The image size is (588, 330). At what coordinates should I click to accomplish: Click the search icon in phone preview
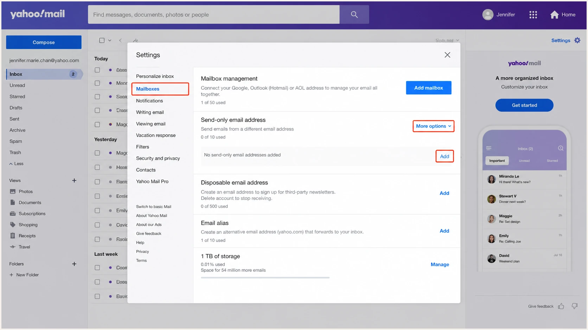pos(561,148)
